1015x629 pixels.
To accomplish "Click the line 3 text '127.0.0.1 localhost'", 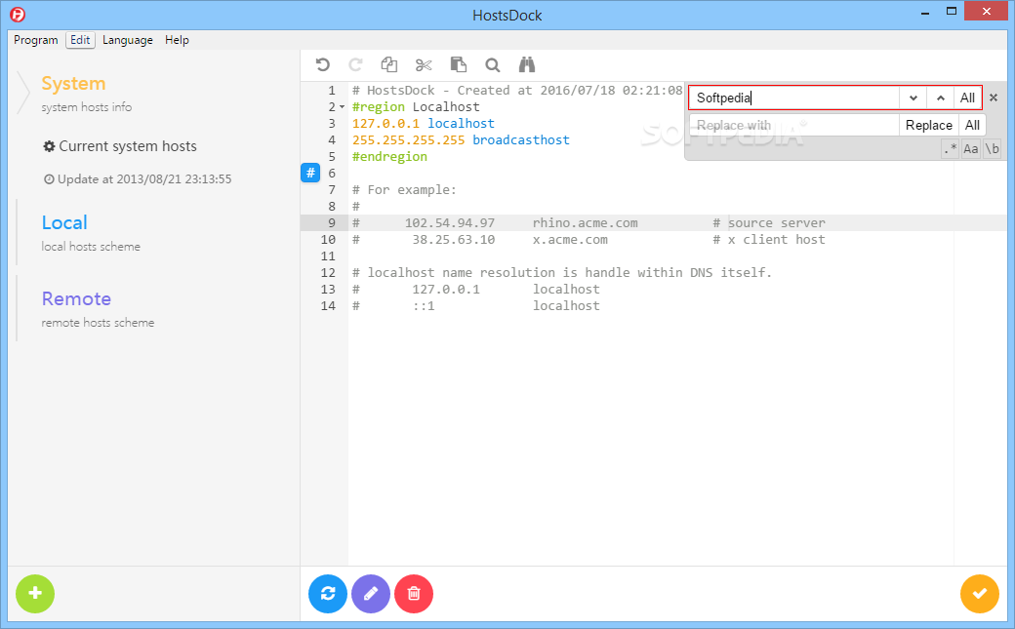I will point(424,124).
